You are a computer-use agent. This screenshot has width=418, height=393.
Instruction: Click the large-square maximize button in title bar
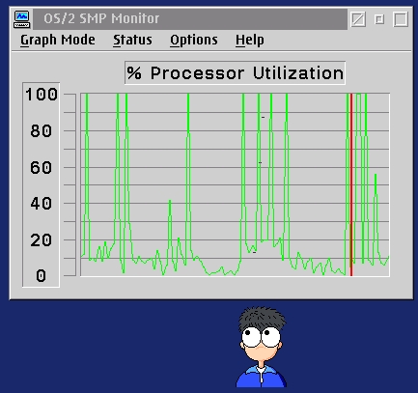pos(401,19)
